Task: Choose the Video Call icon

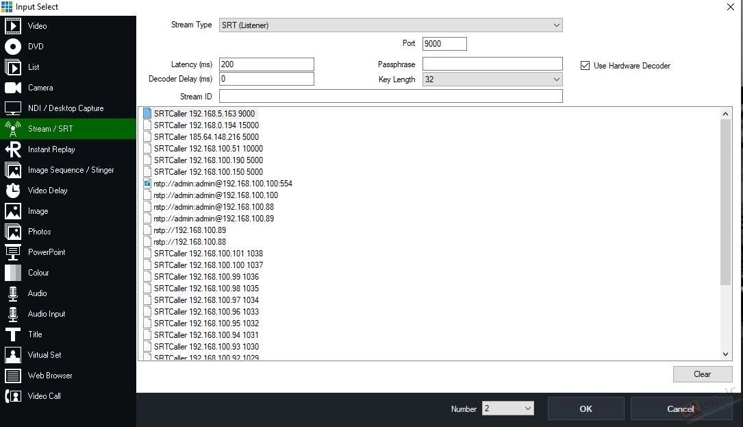Action: coord(13,396)
